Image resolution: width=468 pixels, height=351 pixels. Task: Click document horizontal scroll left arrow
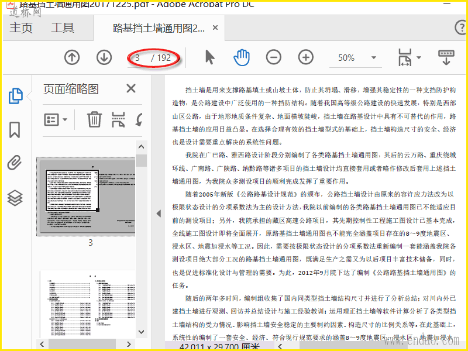(x=280, y=346)
